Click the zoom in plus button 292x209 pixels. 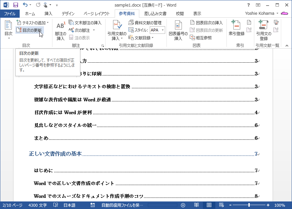click(x=268, y=205)
